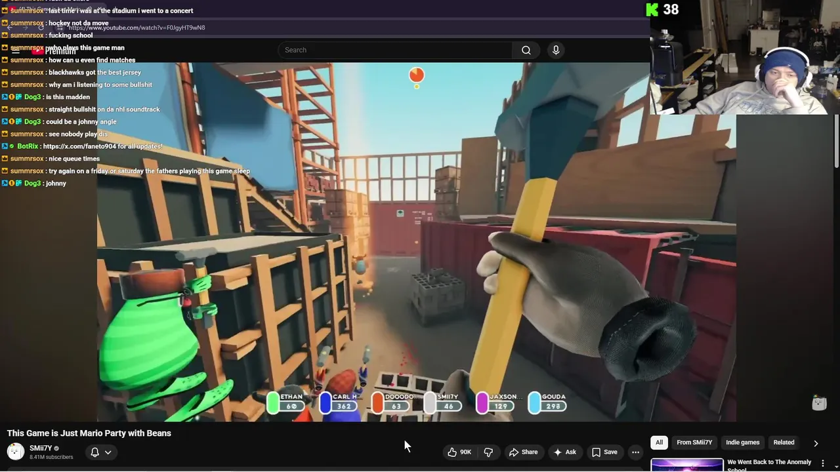
Task: Click the page vertical scrollbar
Action: [x=837, y=141]
